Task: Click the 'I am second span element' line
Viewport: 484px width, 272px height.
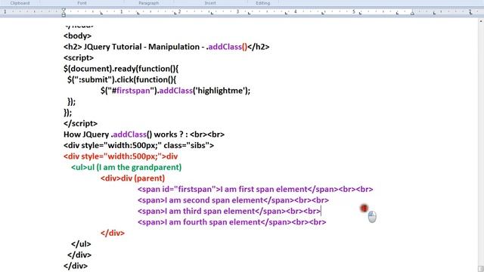Action: pos(233,200)
